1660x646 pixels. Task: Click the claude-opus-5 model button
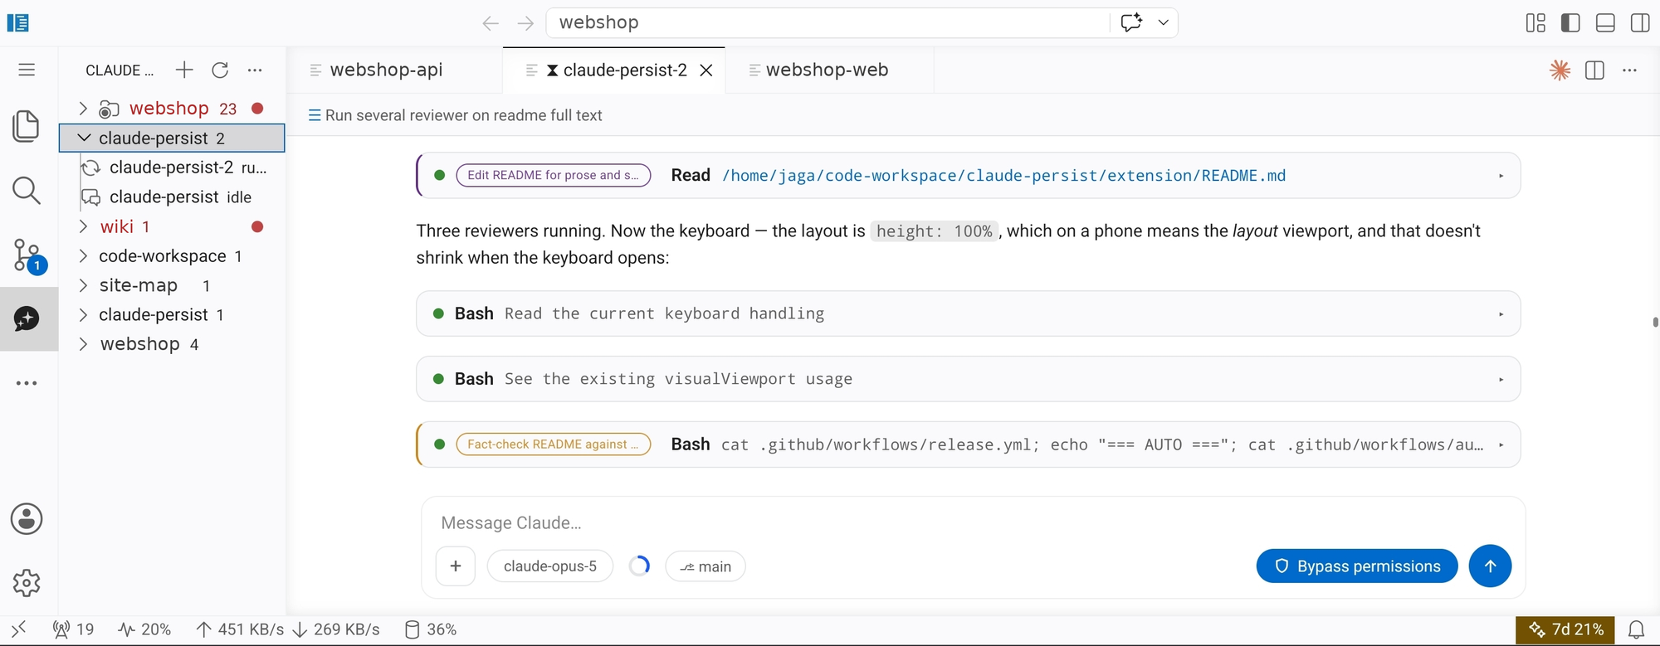(549, 566)
